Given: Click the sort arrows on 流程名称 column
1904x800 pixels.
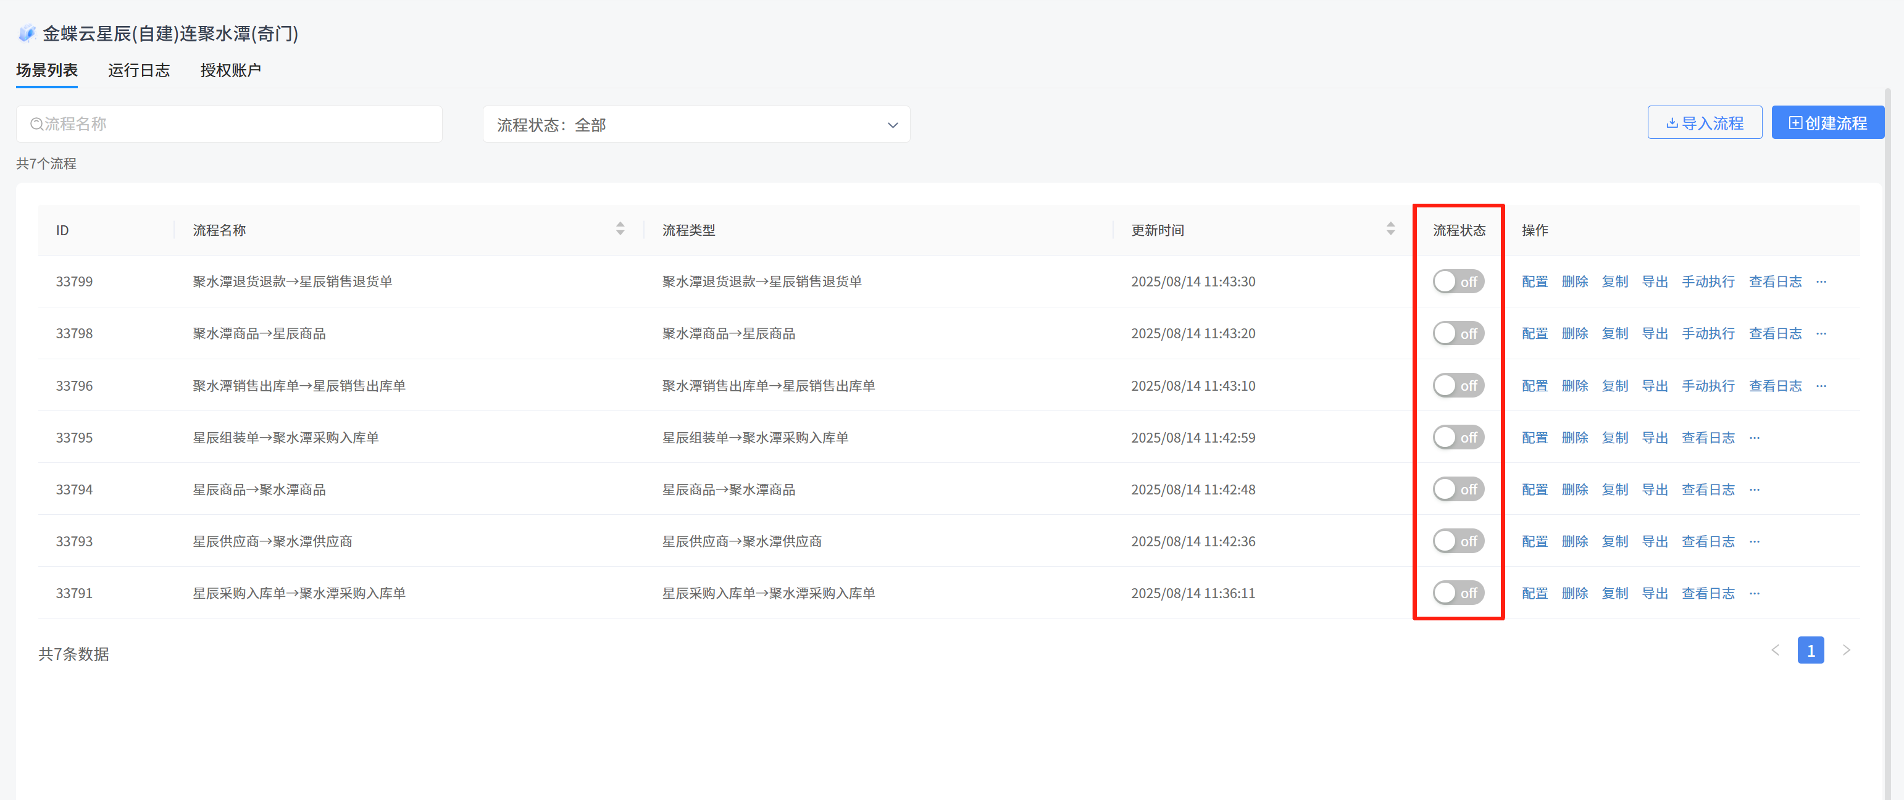Looking at the screenshot, I should (619, 229).
